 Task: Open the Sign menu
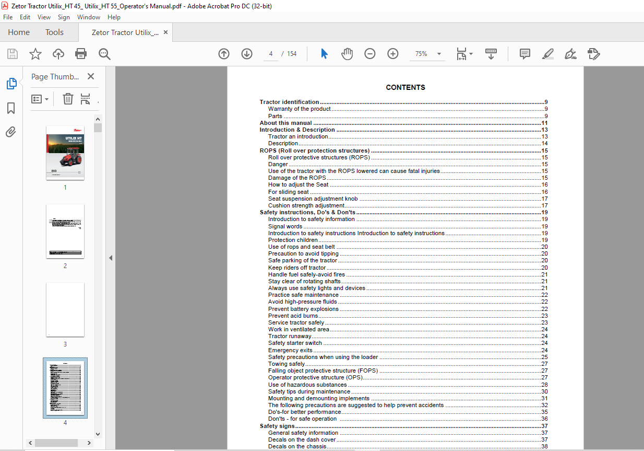[x=64, y=17]
